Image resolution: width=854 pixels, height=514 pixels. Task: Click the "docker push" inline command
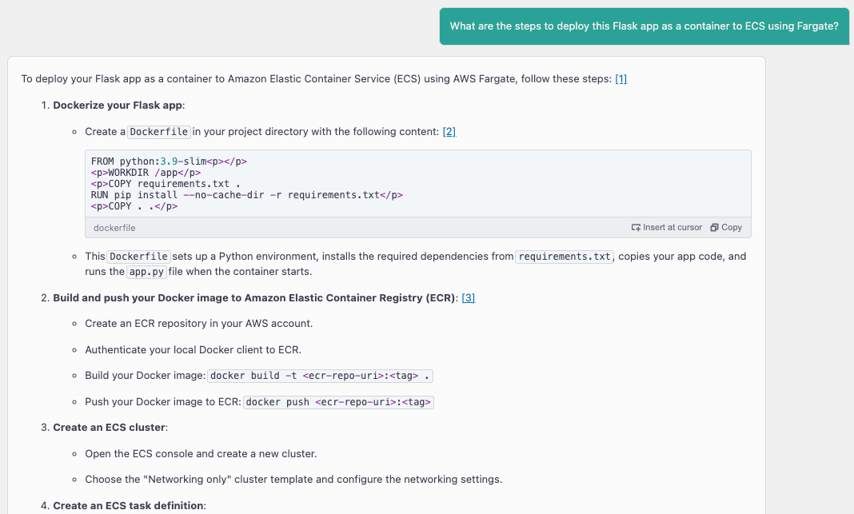click(338, 402)
